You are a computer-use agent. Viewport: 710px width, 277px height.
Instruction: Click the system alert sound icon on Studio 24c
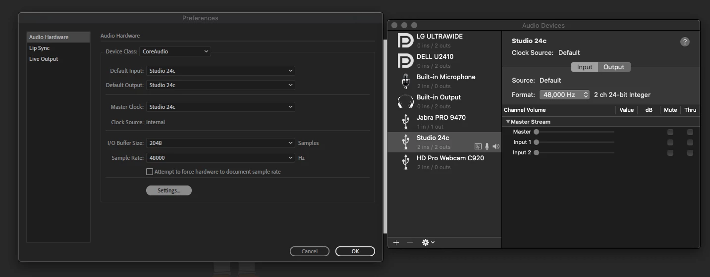coord(478,146)
